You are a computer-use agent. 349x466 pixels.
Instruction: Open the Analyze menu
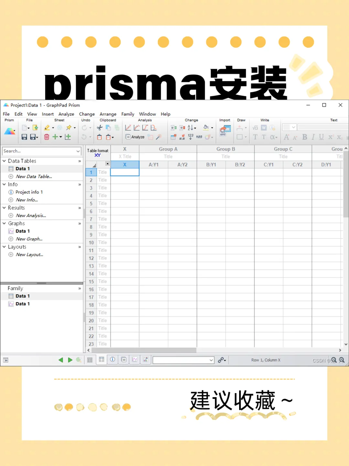tap(66, 114)
